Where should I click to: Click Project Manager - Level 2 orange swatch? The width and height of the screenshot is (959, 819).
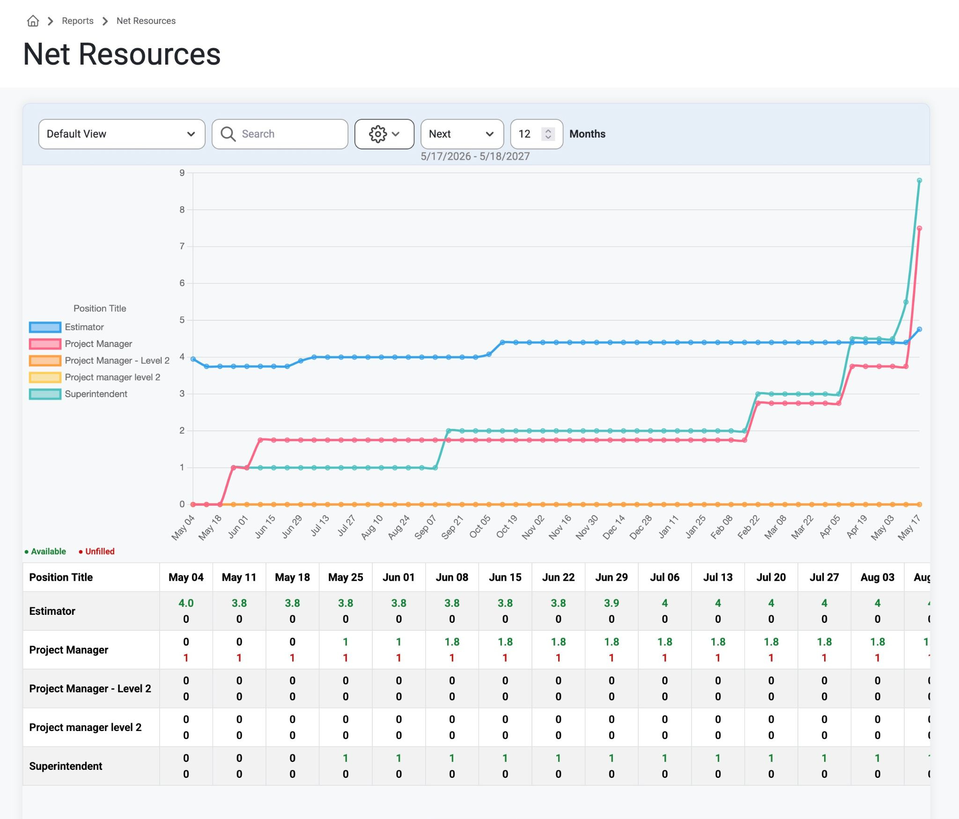point(45,361)
